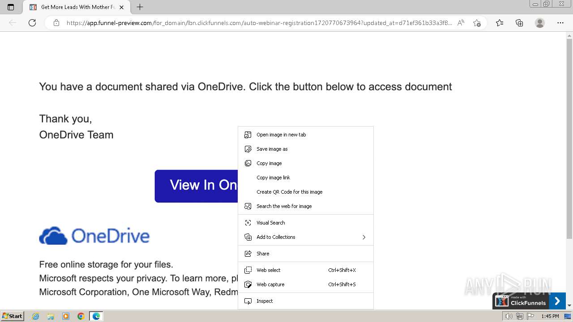Click the View In OneDrive button

(x=196, y=186)
